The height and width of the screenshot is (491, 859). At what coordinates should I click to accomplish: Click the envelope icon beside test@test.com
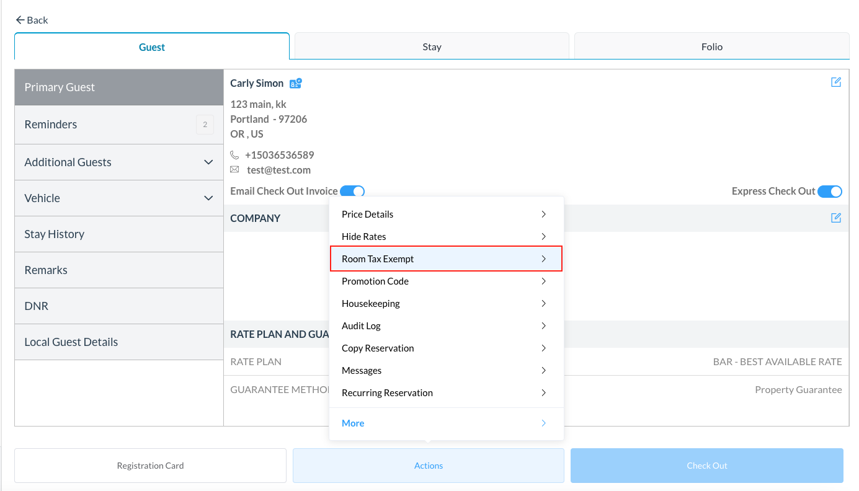click(234, 170)
